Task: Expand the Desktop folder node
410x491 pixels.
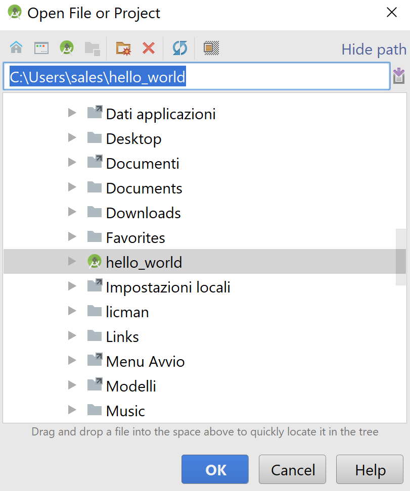Action: 72,137
